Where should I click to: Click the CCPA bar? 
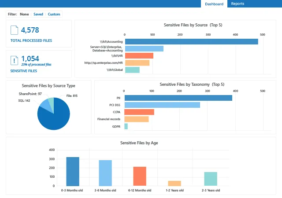pos(139,112)
